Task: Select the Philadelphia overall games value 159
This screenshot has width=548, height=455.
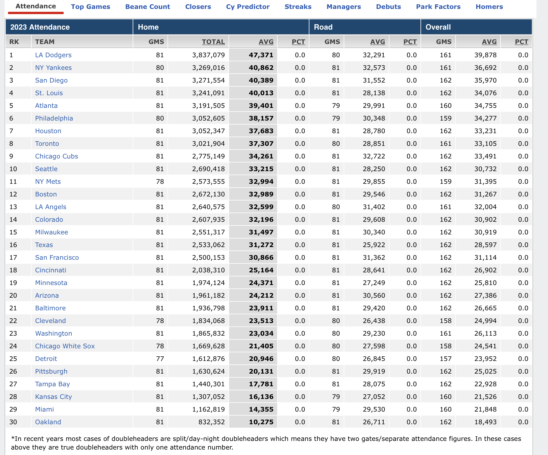Action: click(446, 118)
